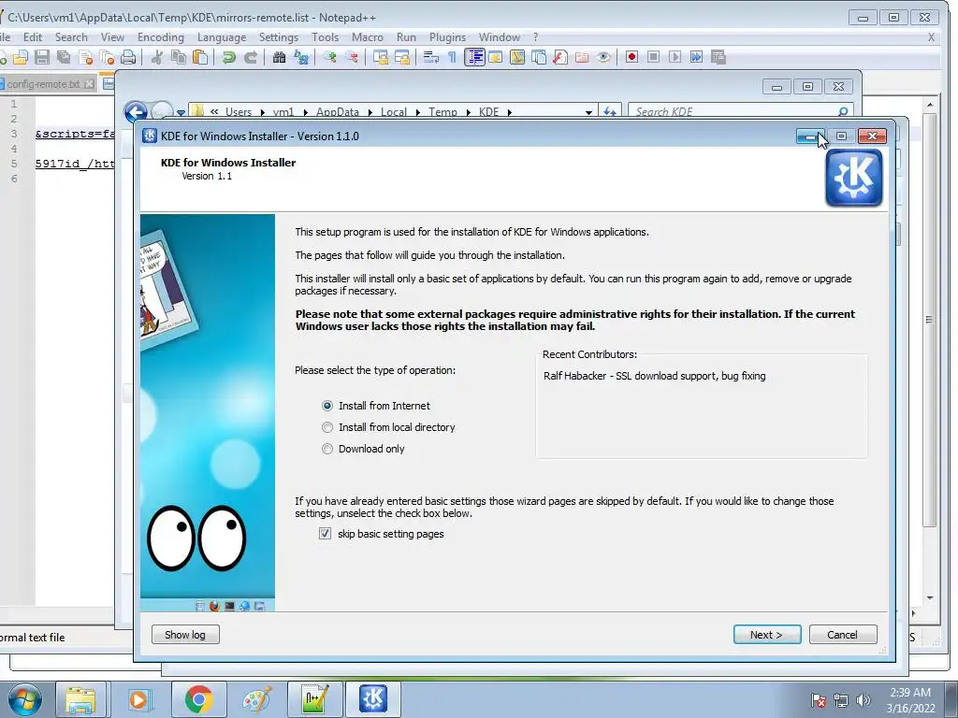Click the Explorer Back arrow button

click(x=136, y=112)
